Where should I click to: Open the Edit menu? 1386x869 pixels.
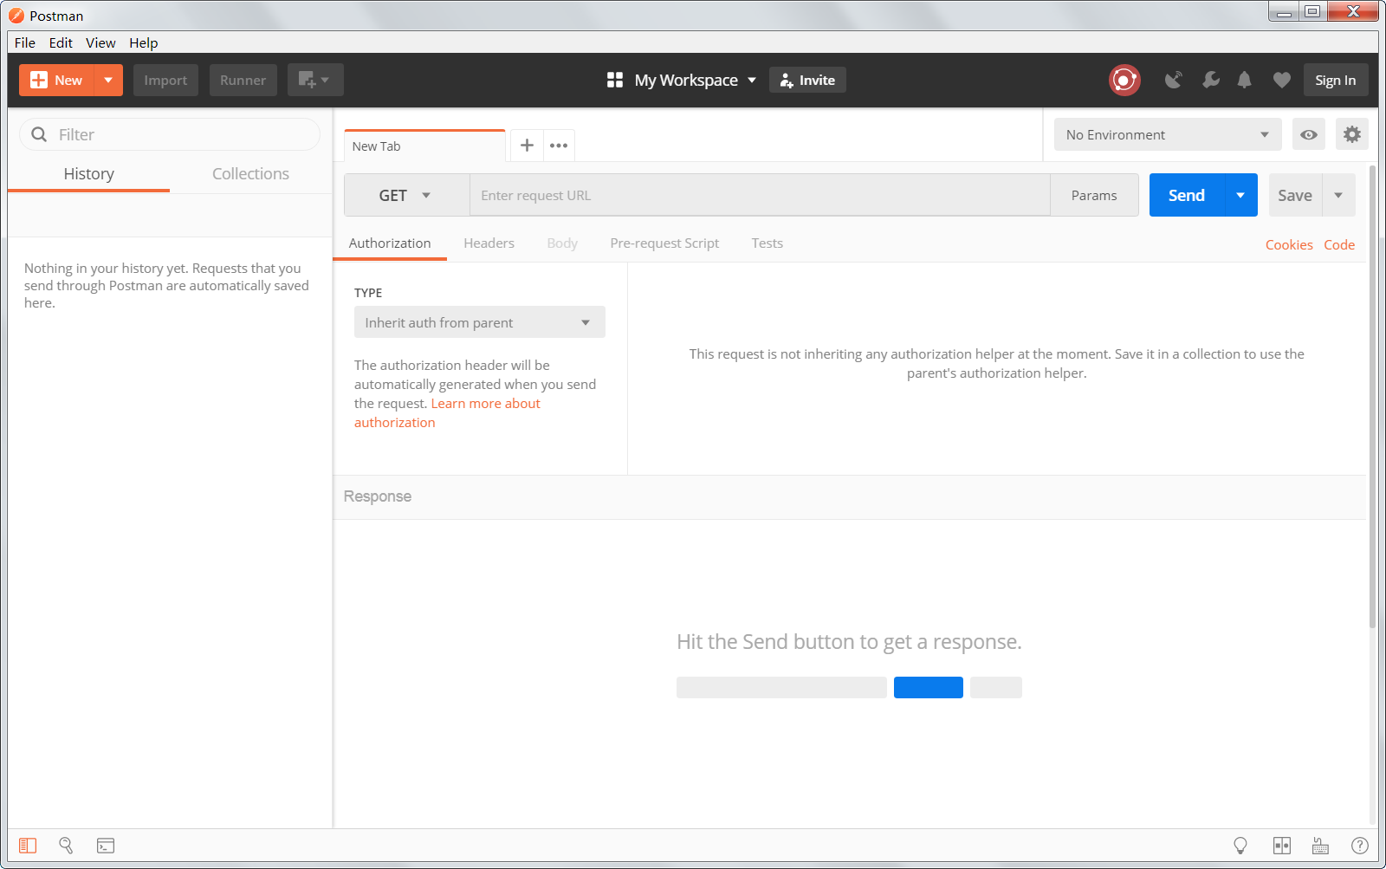tap(61, 42)
